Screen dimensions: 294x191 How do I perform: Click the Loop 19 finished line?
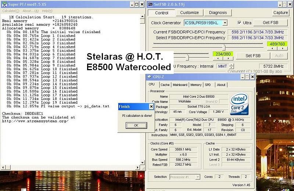click(x=42, y=102)
